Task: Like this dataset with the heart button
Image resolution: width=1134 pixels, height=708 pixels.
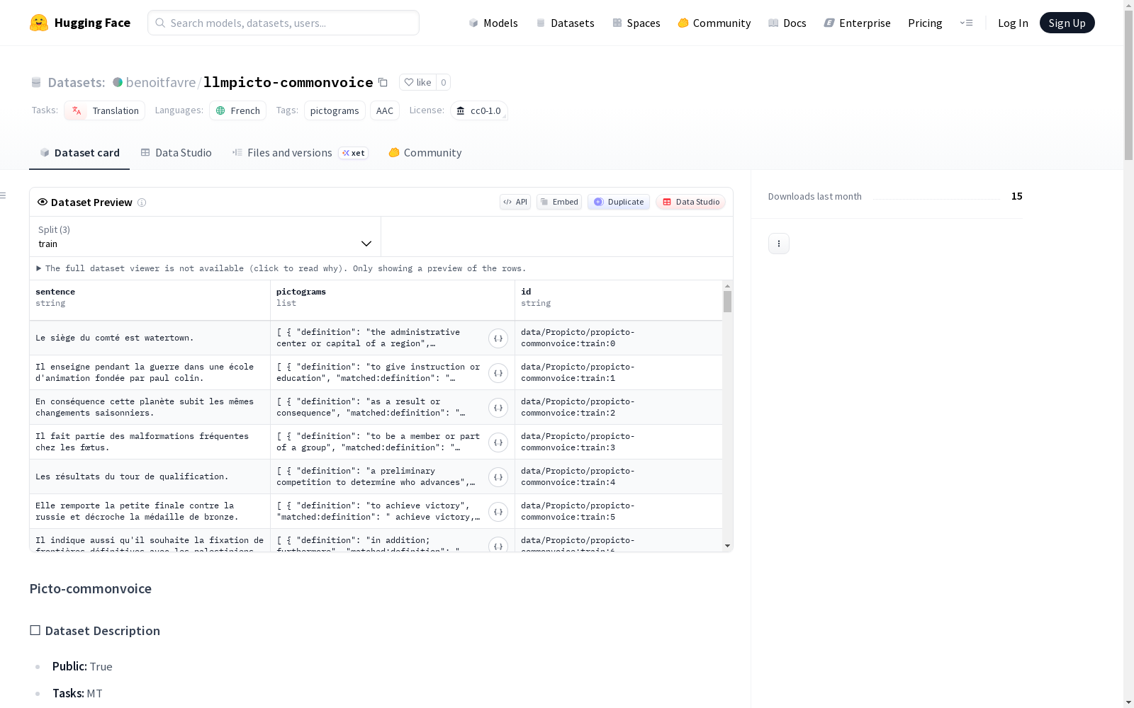Action: pos(417,82)
